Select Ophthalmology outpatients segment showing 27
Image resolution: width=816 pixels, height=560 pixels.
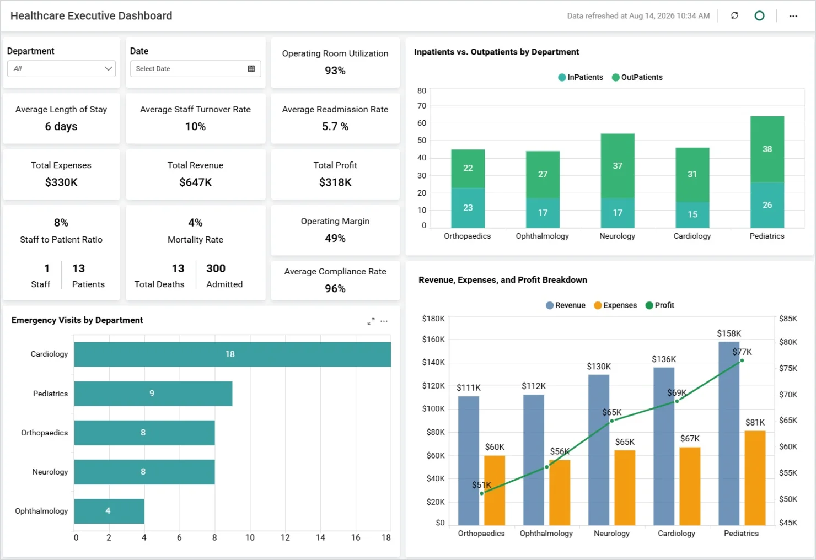543,175
